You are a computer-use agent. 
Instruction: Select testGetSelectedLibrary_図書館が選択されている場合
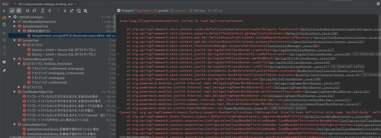tap(62, 134)
